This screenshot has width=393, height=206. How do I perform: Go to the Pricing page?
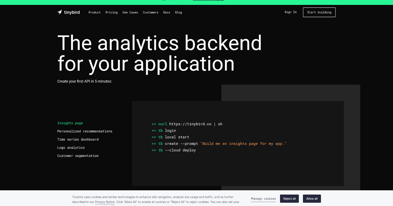click(x=111, y=12)
